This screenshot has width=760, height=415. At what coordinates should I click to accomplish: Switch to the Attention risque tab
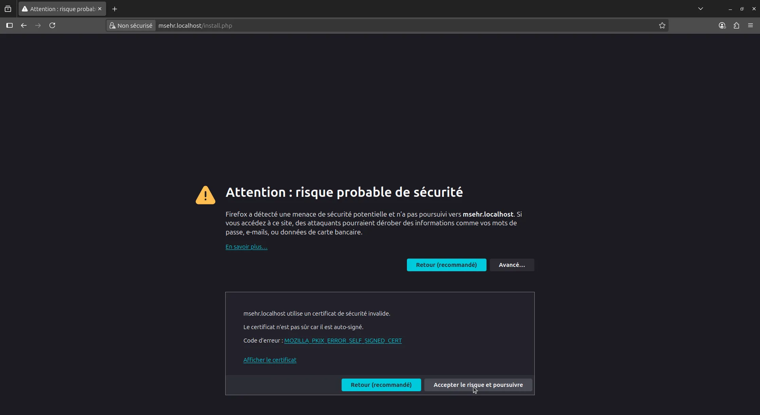[x=59, y=9]
